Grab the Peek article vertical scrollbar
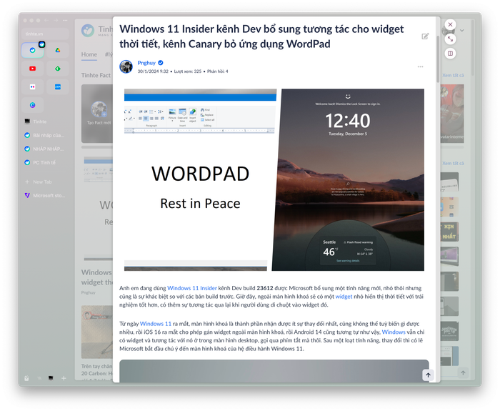This screenshot has width=500, height=411. 438,59
